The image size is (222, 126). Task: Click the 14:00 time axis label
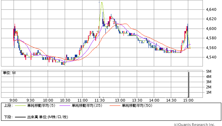point(154,100)
